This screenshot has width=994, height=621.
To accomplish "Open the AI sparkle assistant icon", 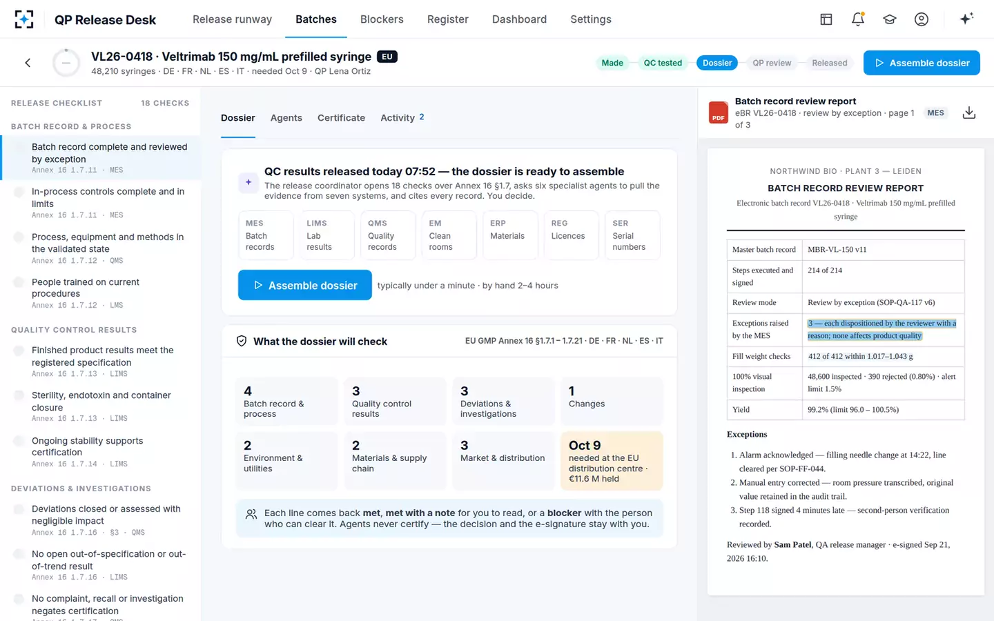I will (966, 19).
